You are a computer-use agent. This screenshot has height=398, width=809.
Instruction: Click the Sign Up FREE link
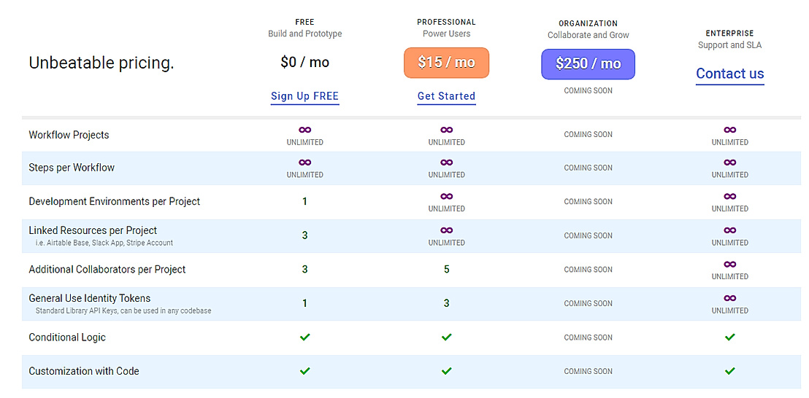click(304, 96)
